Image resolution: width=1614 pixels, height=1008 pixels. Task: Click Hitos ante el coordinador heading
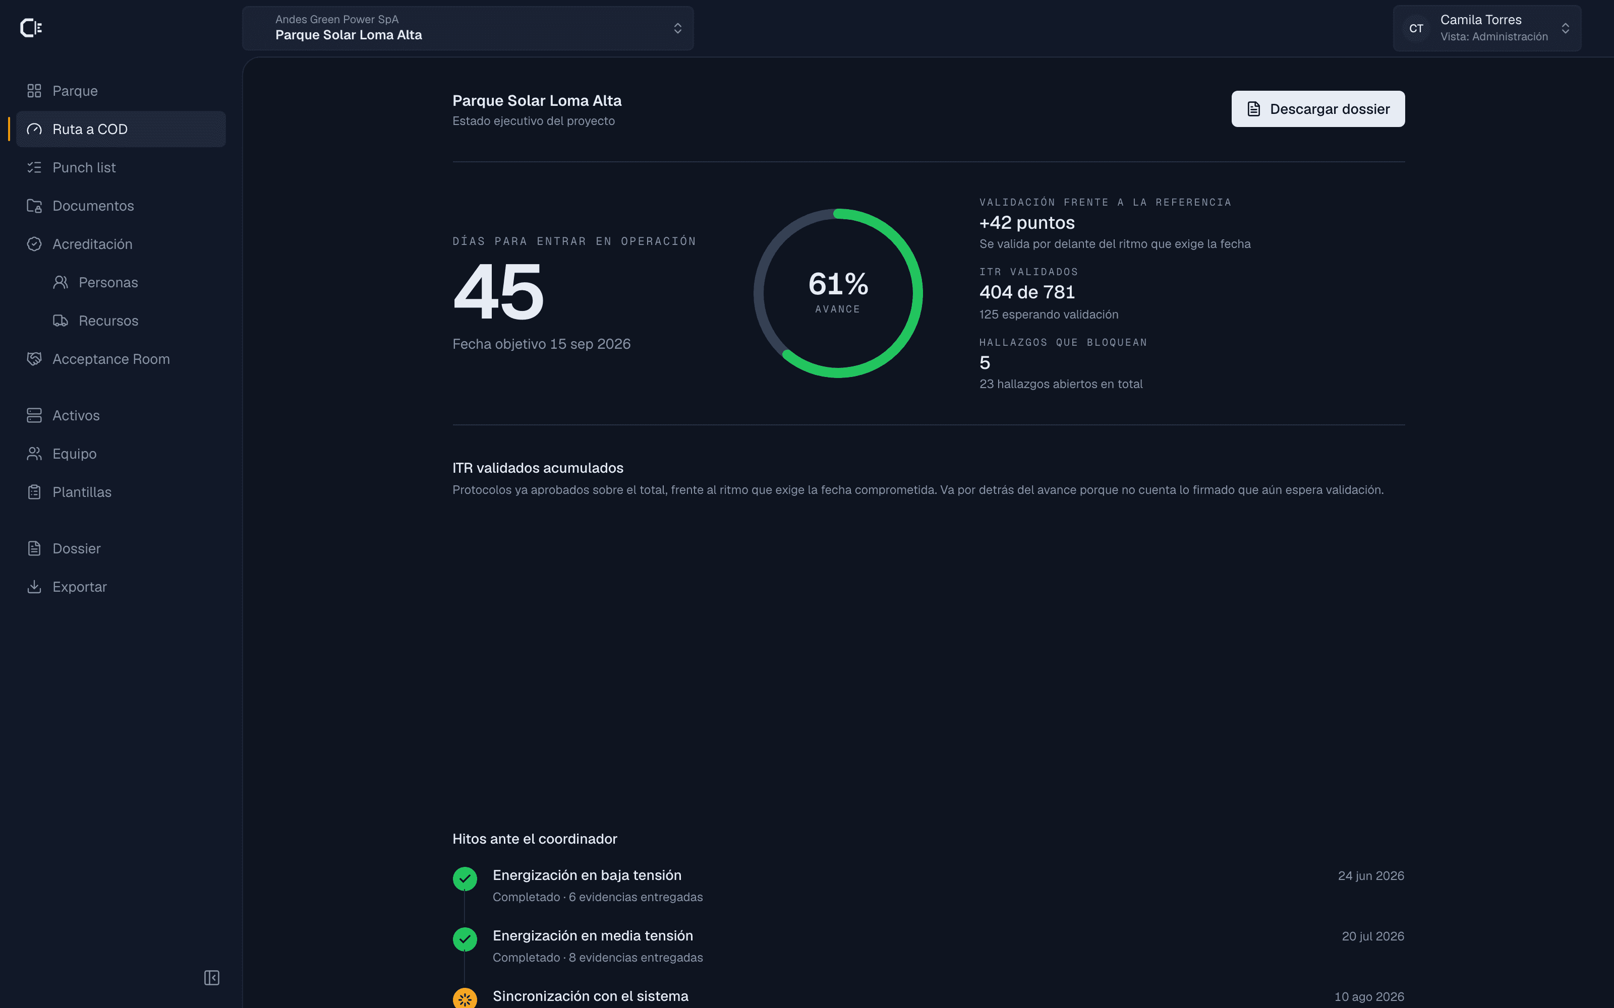(534, 839)
